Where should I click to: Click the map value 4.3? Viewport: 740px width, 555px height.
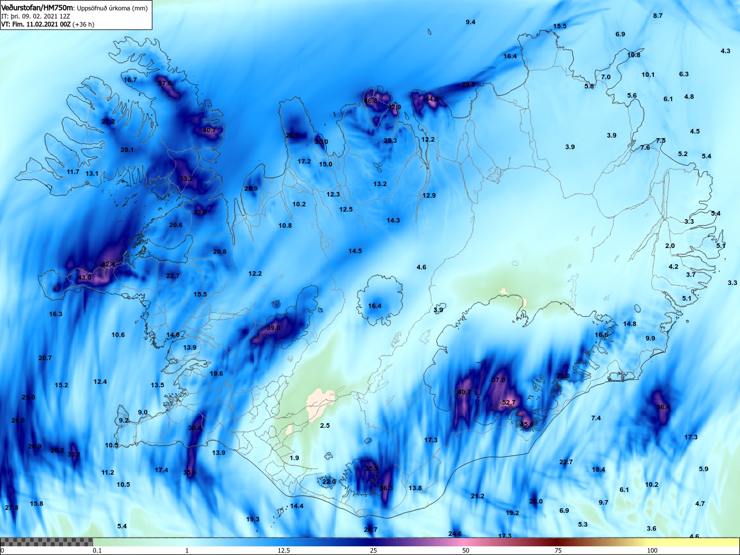click(x=726, y=51)
